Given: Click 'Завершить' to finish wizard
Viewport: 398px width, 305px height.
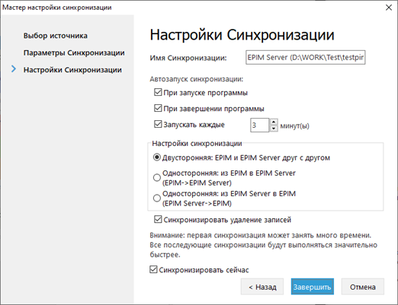Looking at the screenshot, I should tap(313, 287).
